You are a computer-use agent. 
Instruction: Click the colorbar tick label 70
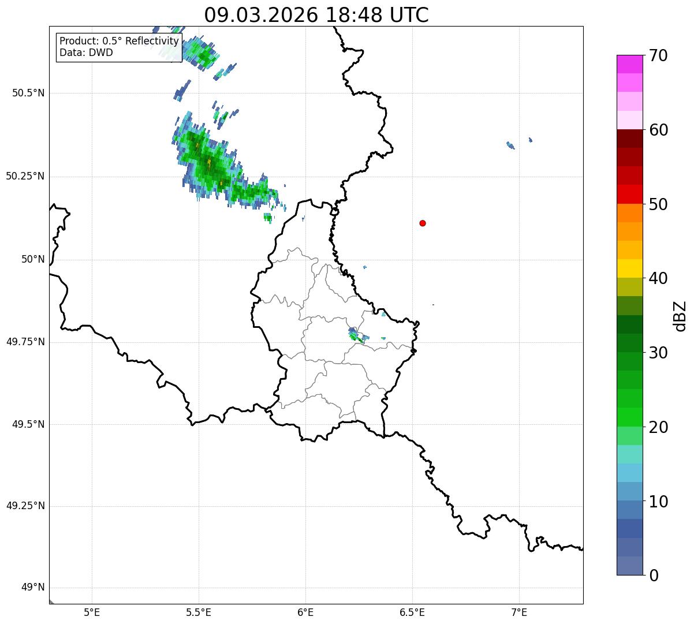tap(659, 56)
